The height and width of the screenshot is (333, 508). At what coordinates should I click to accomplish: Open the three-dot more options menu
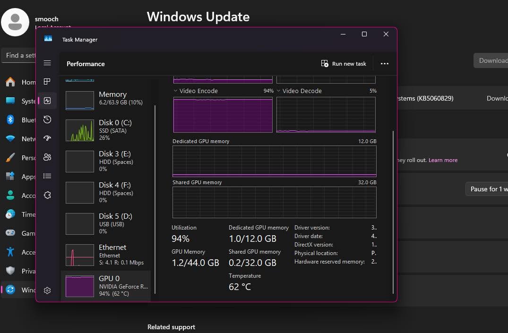pyautogui.click(x=385, y=63)
